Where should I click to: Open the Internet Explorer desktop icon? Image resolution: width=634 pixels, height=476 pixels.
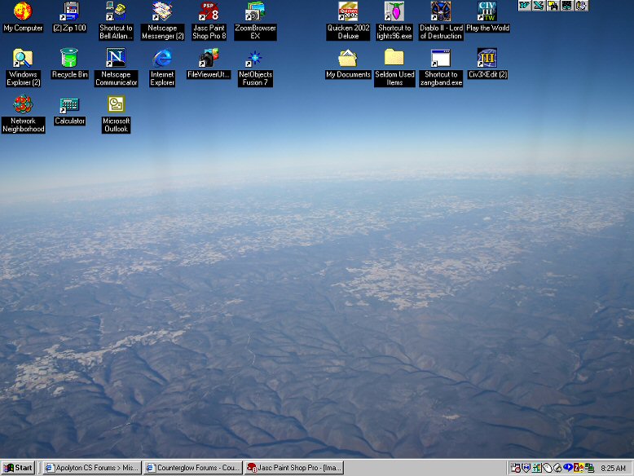coord(162,58)
